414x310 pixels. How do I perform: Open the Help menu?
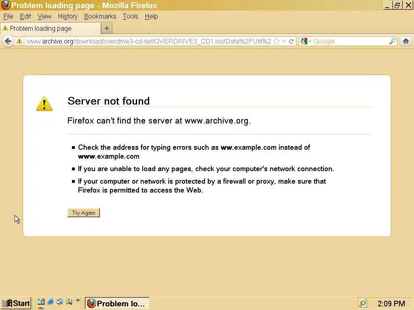pos(151,16)
